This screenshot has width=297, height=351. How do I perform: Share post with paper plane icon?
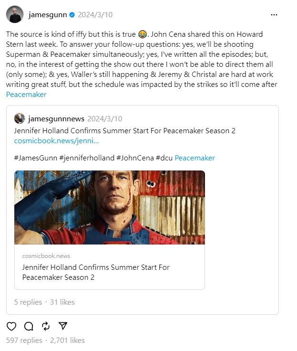tap(63, 326)
